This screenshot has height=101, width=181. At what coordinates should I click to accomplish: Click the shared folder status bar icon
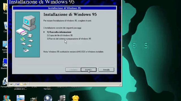click(21, 84)
